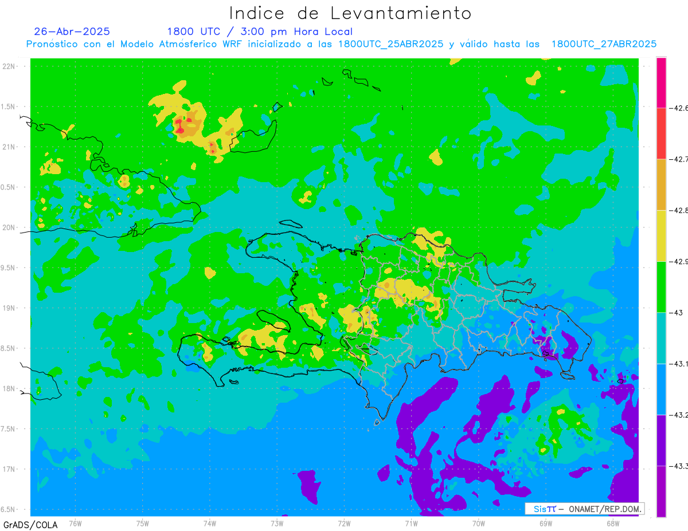Click the '72W' longitude label
Viewport: 688px width, 531px height.
pos(344,523)
